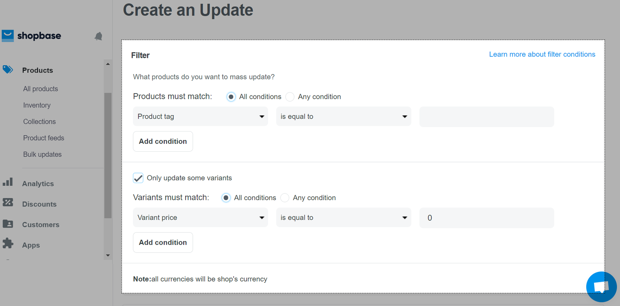620x306 pixels.
Task: Click the Discounts percent icon
Action: tap(8, 202)
